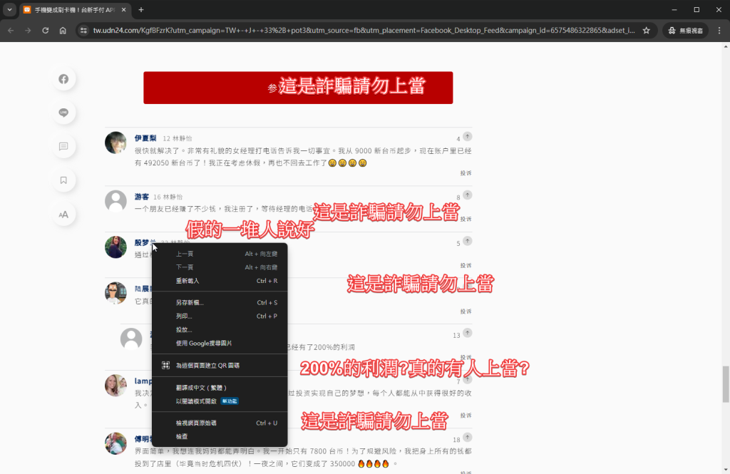The width and height of the screenshot is (730, 474).
Task: Bookmark this page with the star icon
Action: click(x=646, y=31)
